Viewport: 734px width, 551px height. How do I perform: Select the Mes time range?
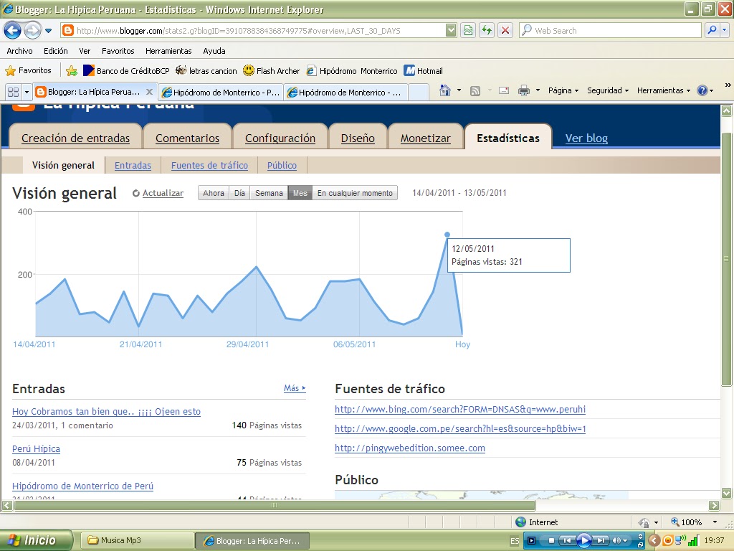pos(300,193)
